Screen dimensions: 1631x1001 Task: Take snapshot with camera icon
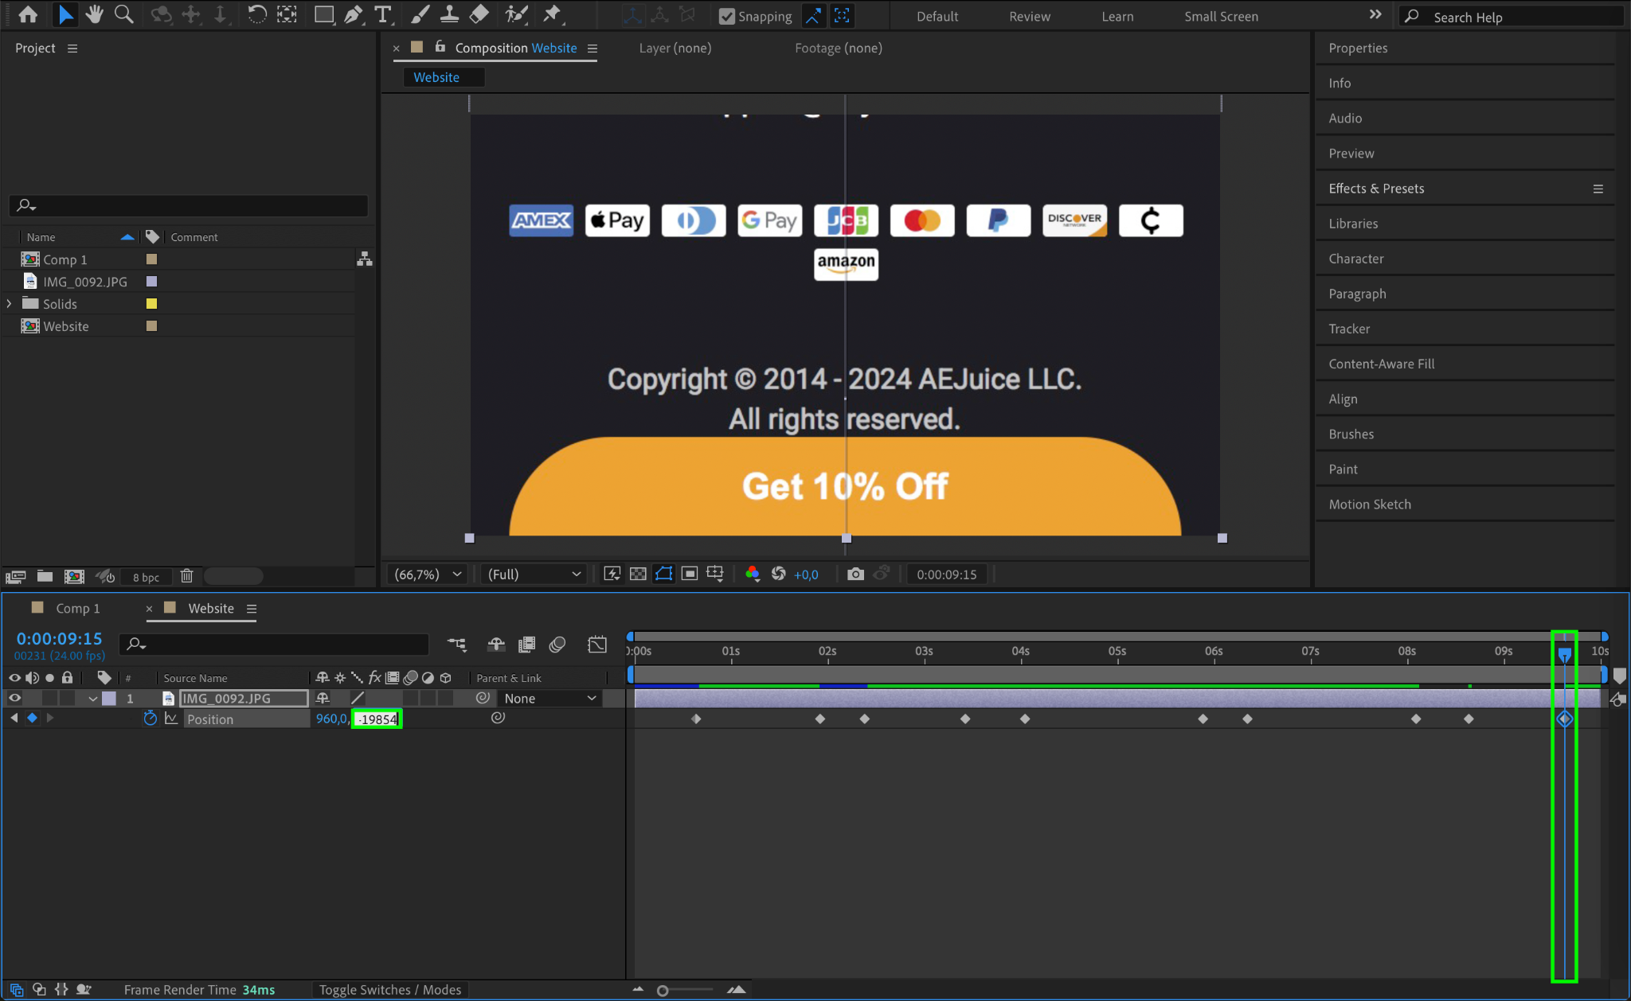point(855,574)
